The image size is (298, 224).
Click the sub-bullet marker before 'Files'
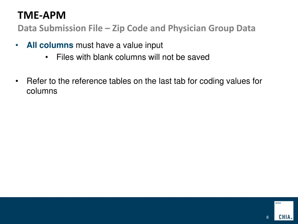pos(47,57)
